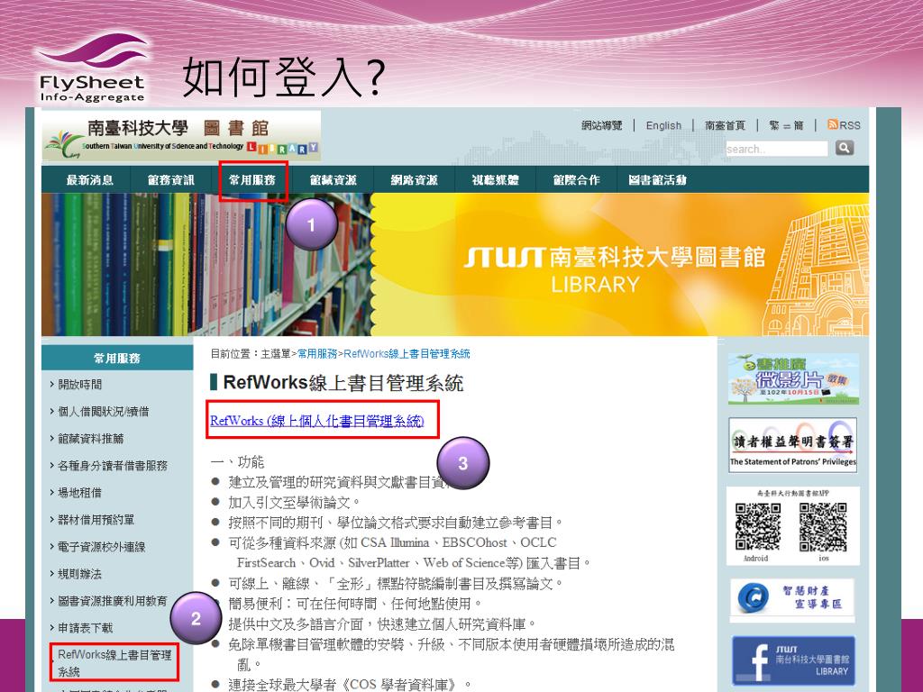The height and width of the screenshot is (692, 923).
Task: Click the Android QR code
Action: [x=758, y=527]
